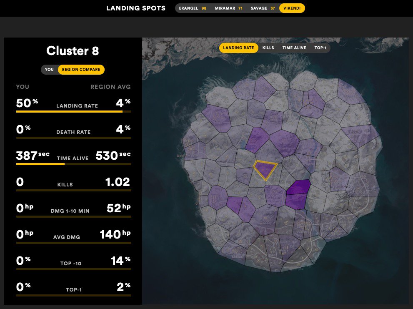Click the Death Rate progress bar
Viewport: 413px width, 309px height.
click(74, 138)
